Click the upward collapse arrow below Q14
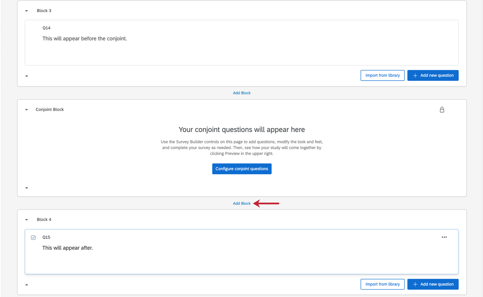 pyautogui.click(x=27, y=76)
